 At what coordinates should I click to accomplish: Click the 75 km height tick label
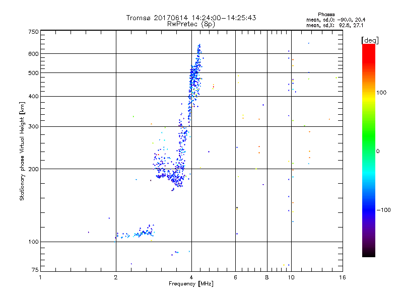35,270
